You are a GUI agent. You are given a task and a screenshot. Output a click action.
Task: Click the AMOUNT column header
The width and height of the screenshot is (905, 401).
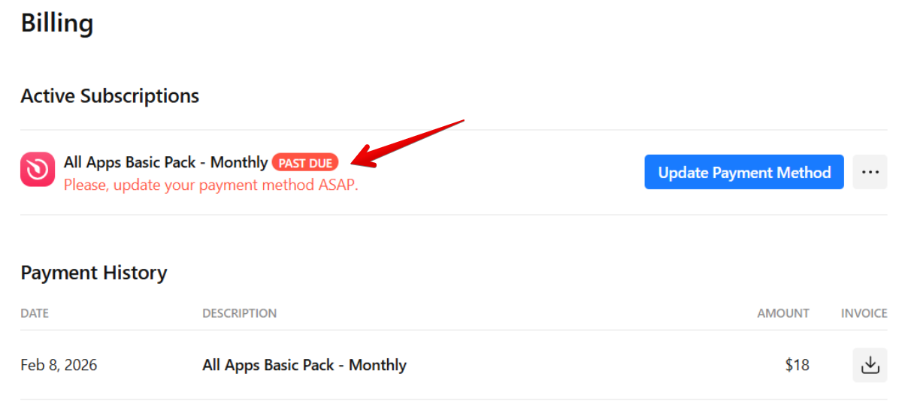[783, 313]
